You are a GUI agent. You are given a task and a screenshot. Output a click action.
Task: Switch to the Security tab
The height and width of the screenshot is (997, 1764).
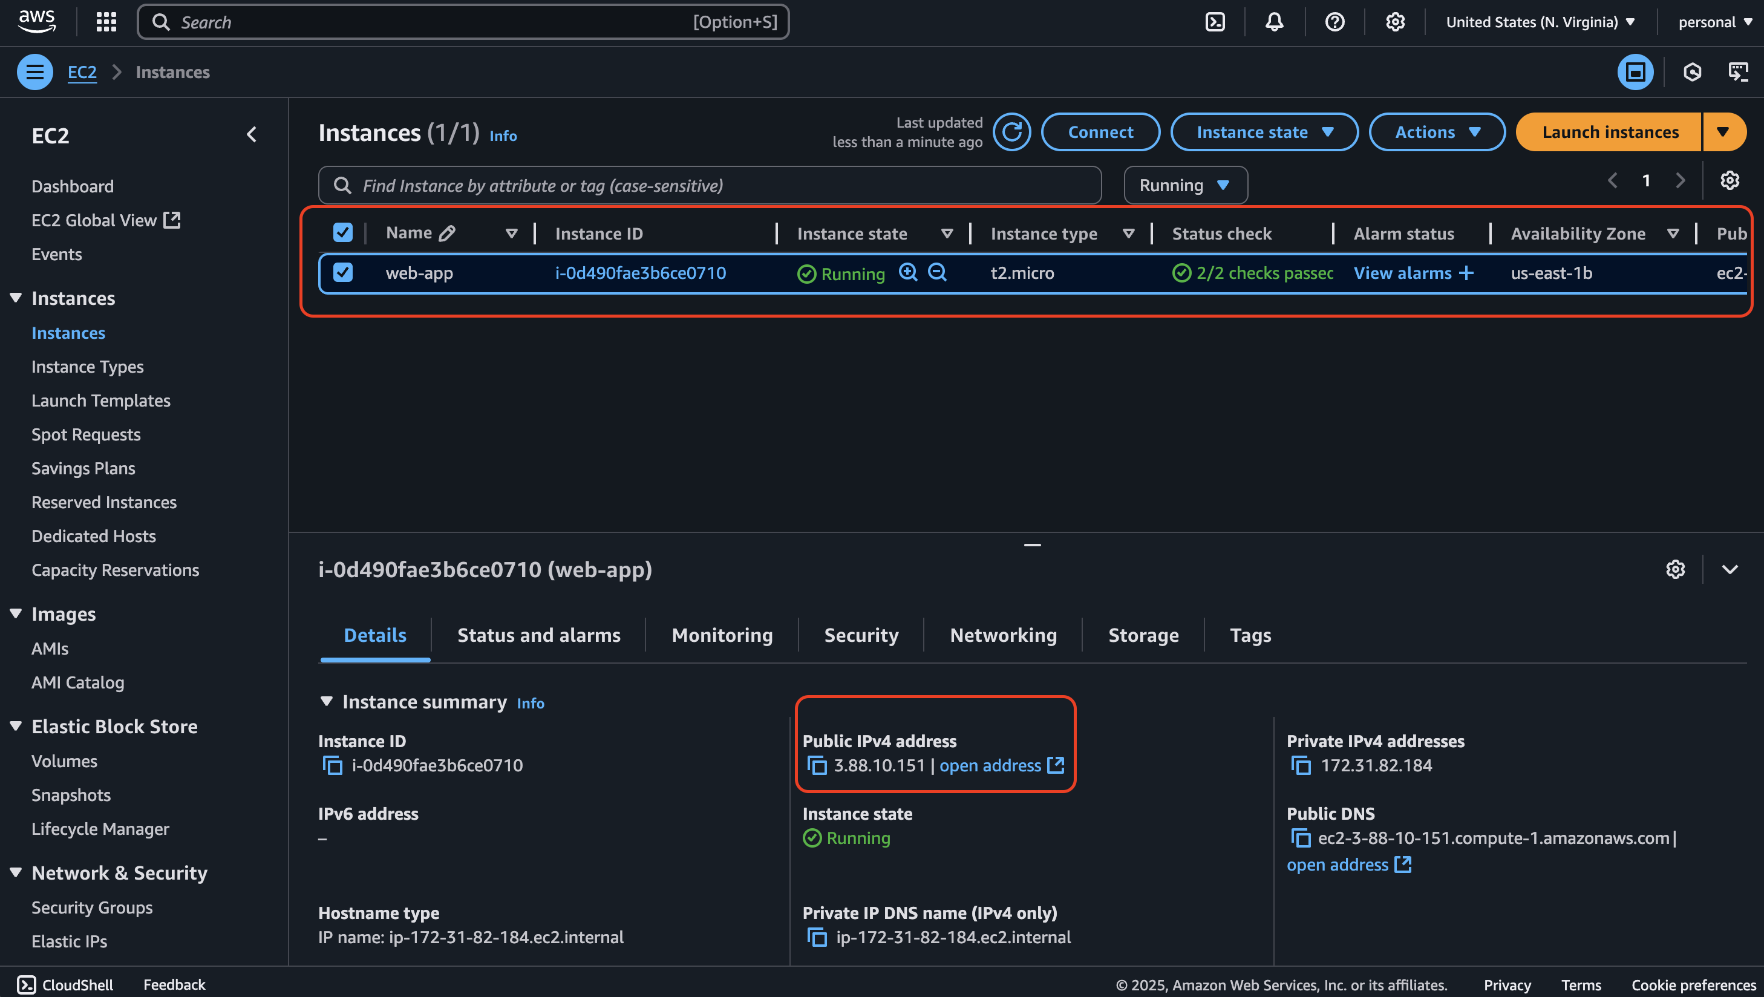point(861,635)
